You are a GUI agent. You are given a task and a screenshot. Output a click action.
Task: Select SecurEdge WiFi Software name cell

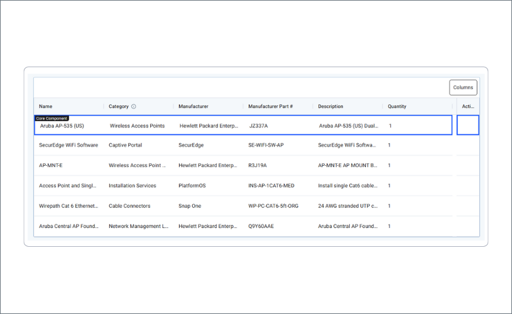pyautogui.click(x=68, y=145)
